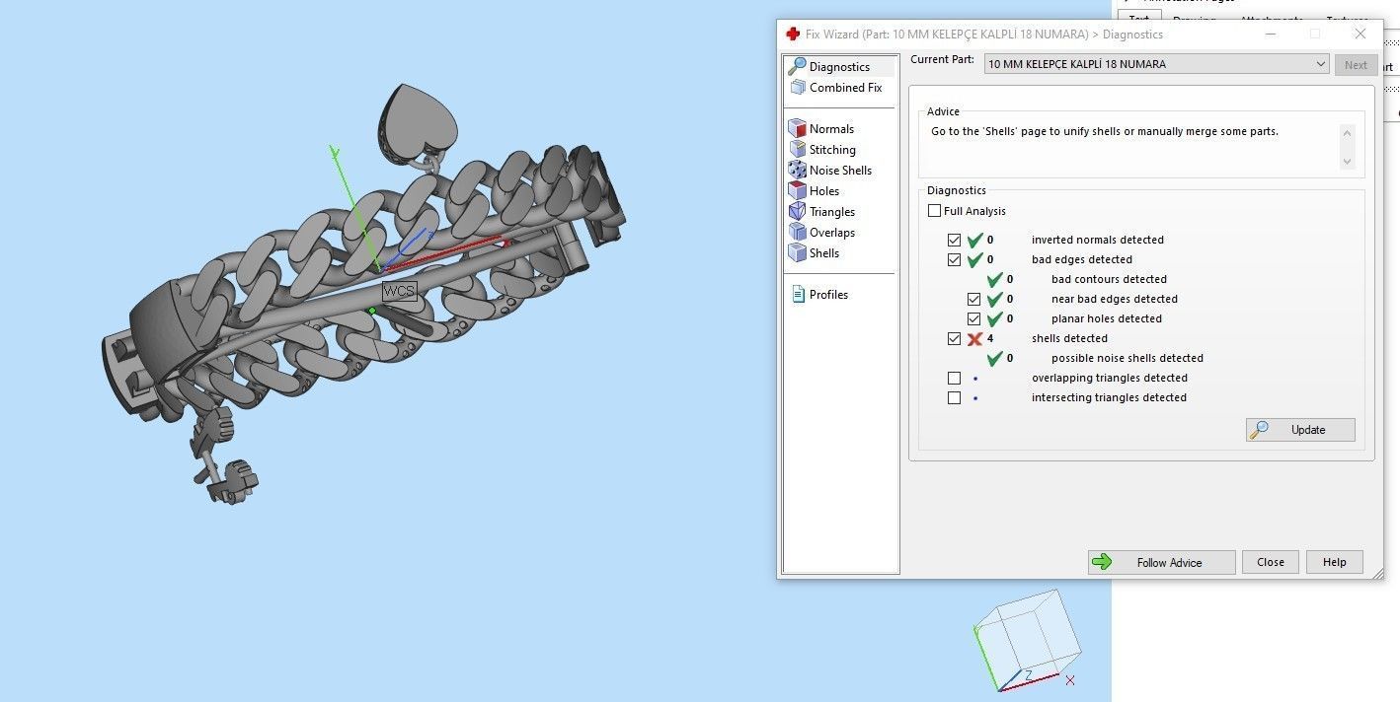This screenshot has height=702, width=1400.
Task: Click the 'inverted normals detected' label
Action: click(x=1098, y=241)
